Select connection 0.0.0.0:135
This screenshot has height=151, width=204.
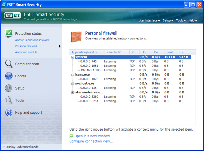[x=133, y=88]
